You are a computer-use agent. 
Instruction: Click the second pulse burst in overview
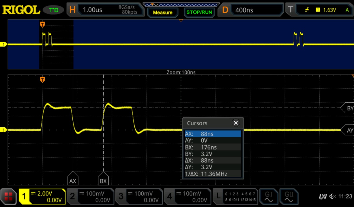point(299,39)
